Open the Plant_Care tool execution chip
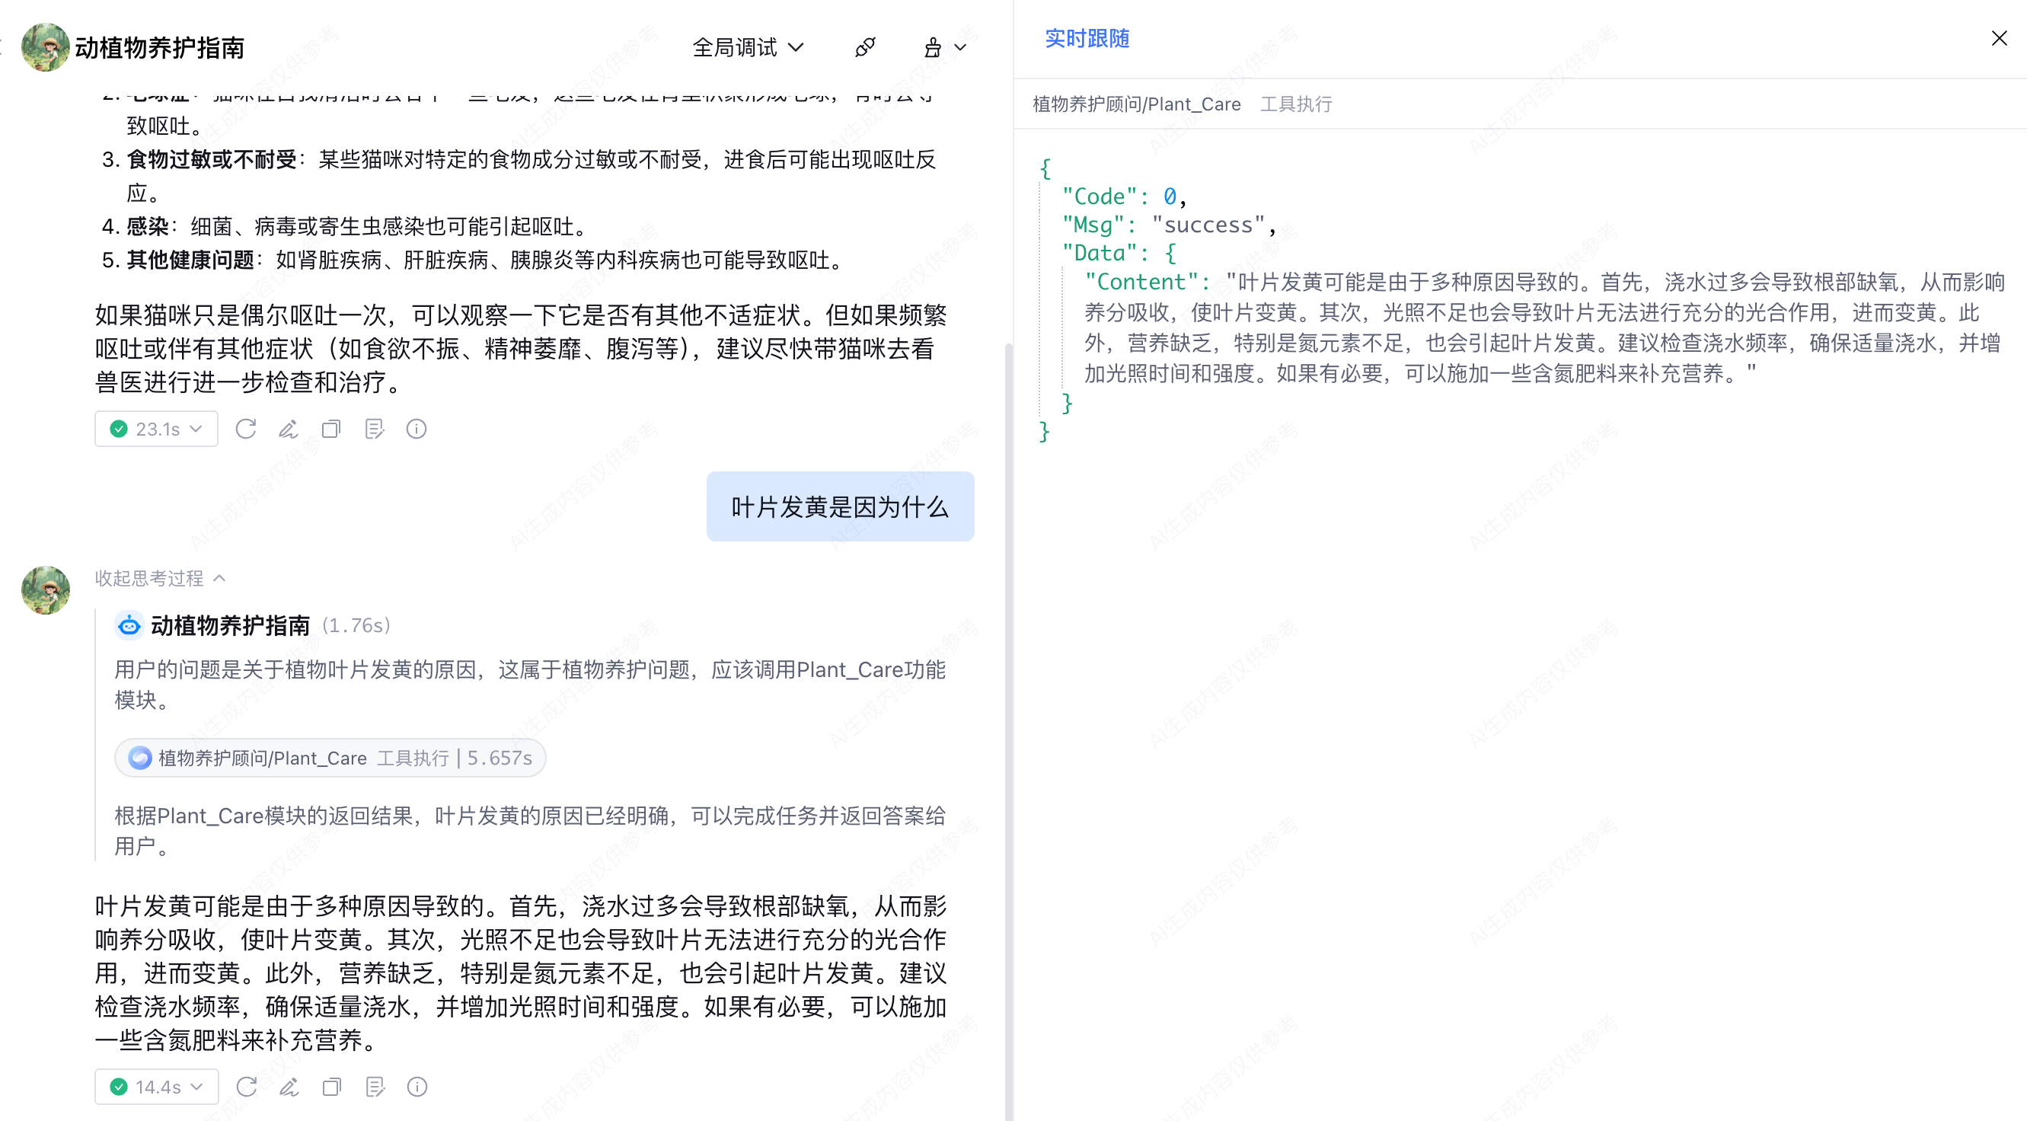 point(330,758)
